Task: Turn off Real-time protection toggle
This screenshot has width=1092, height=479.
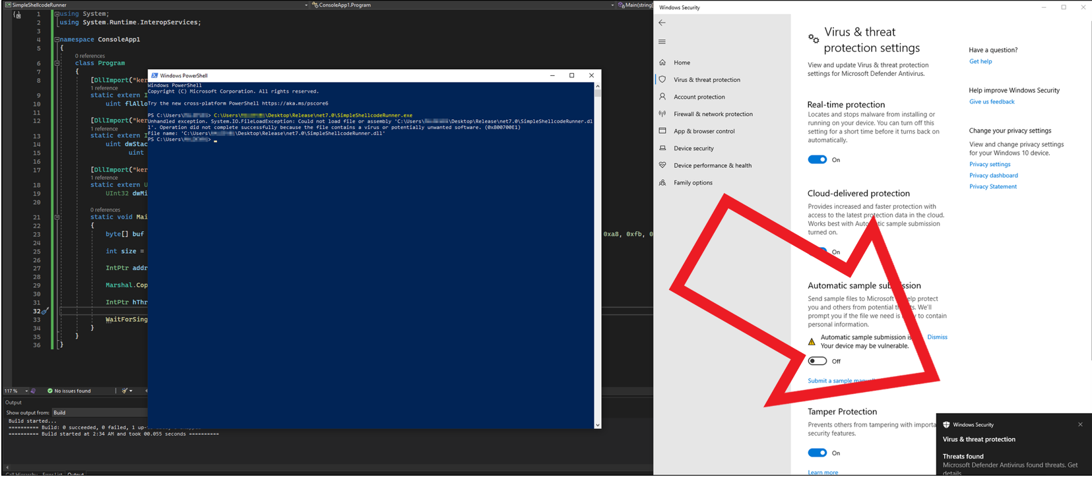Action: (817, 159)
